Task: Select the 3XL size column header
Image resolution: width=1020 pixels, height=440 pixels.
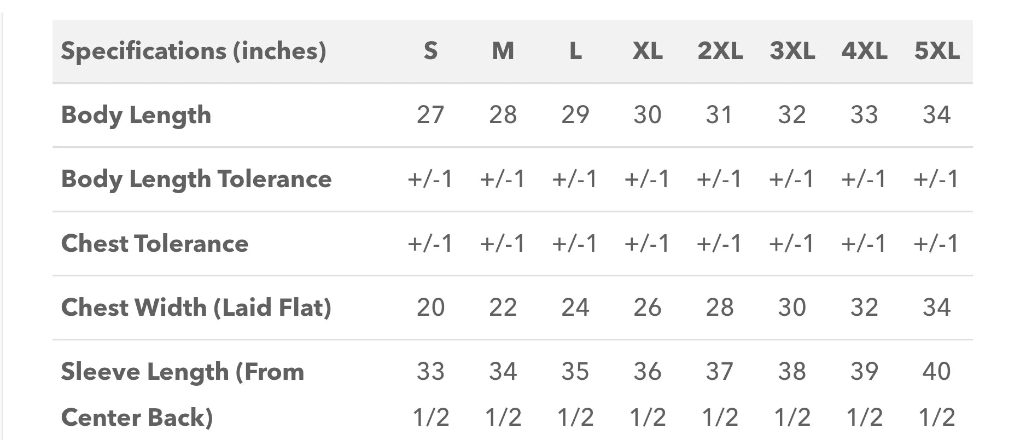Action: click(x=792, y=51)
